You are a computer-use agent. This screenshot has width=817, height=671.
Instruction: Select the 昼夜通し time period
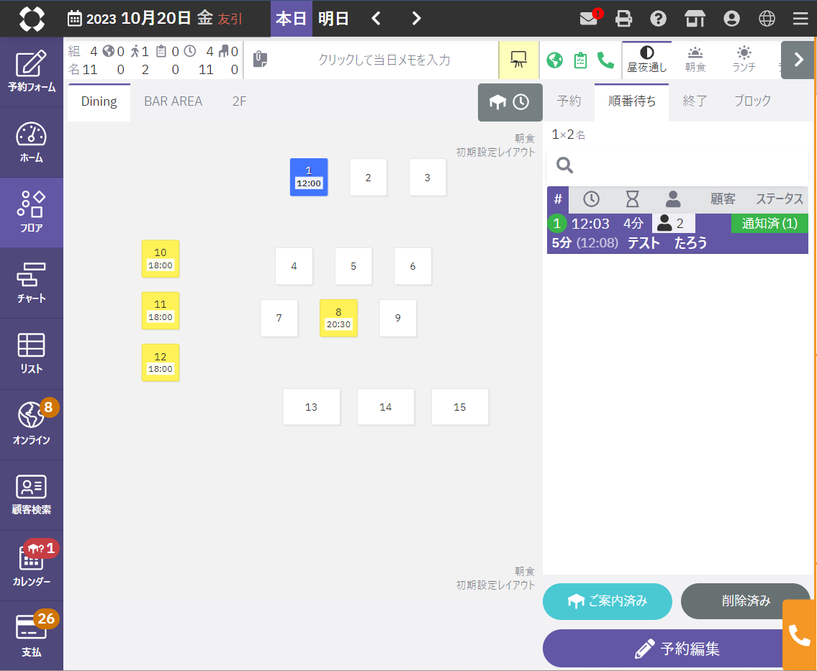pos(646,60)
